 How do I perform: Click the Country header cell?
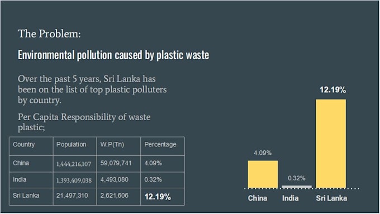(x=31, y=146)
